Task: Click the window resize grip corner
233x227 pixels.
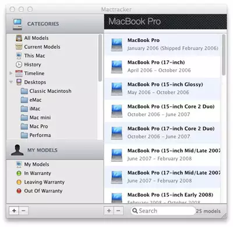Action: click(224, 215)
